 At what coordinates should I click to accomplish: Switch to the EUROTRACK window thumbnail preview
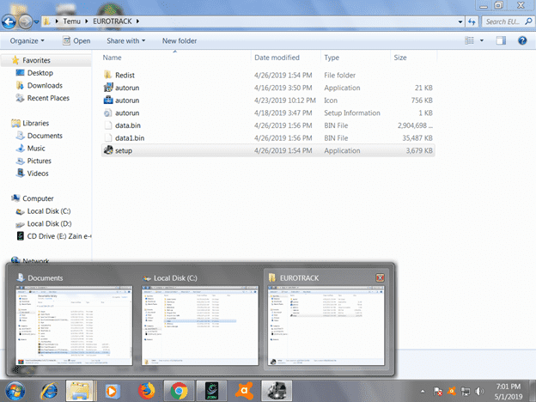tap(326, 326)
